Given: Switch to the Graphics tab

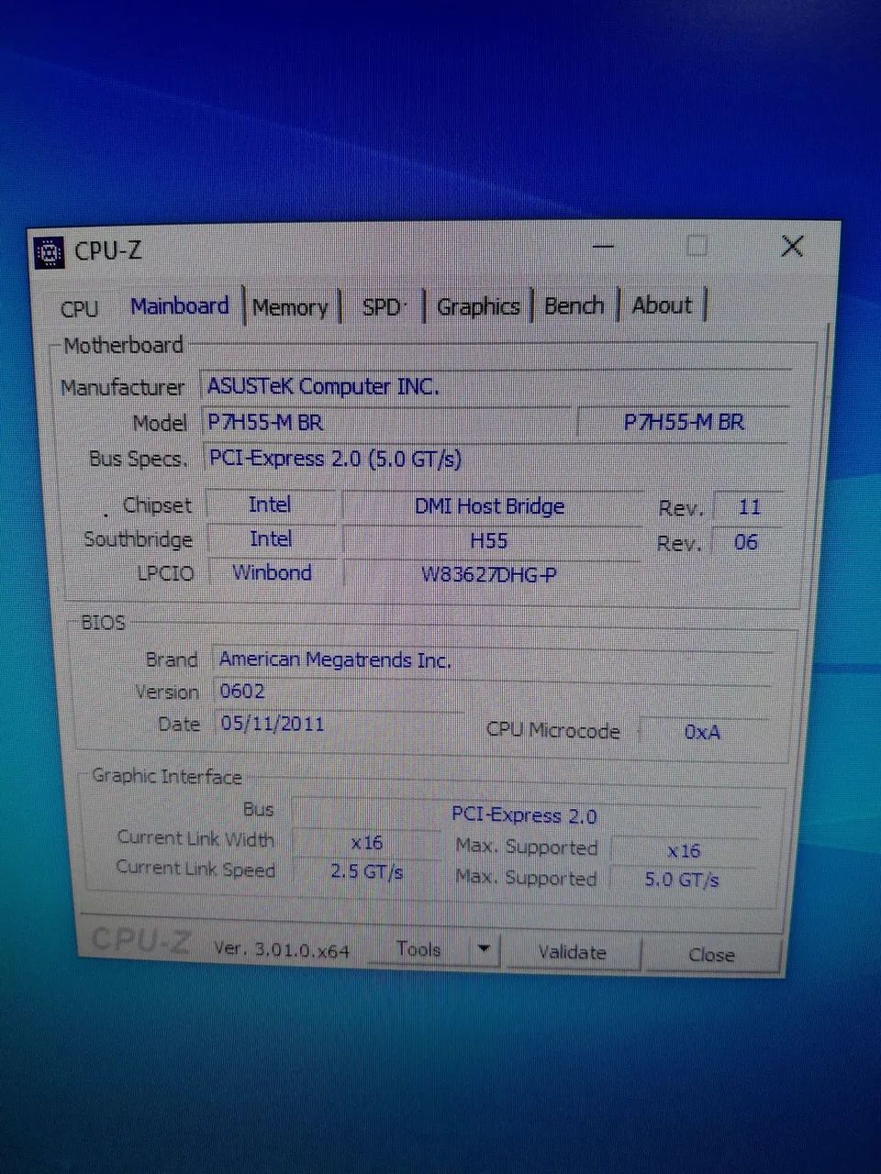Looking at the screenshot, I should pos(478,306).
